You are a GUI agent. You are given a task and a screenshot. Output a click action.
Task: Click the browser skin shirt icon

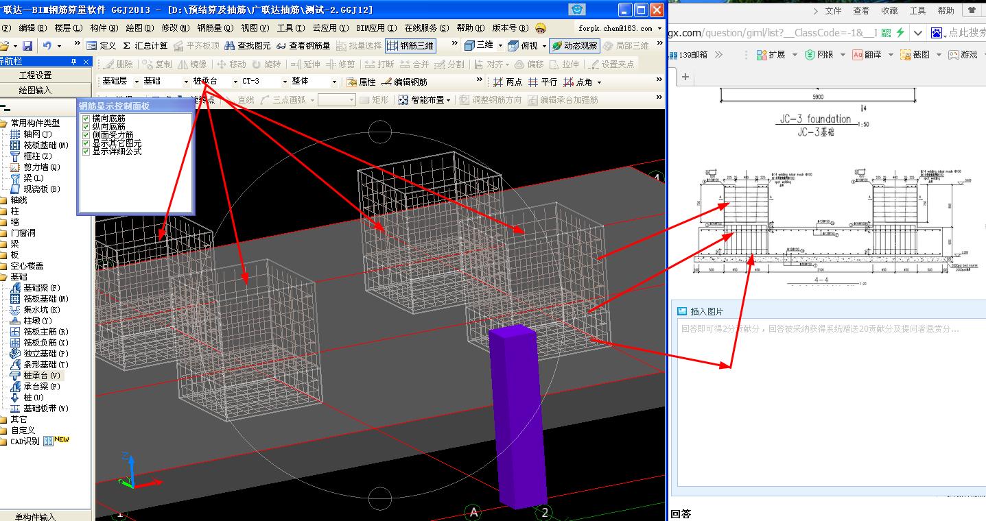[972, 11]
